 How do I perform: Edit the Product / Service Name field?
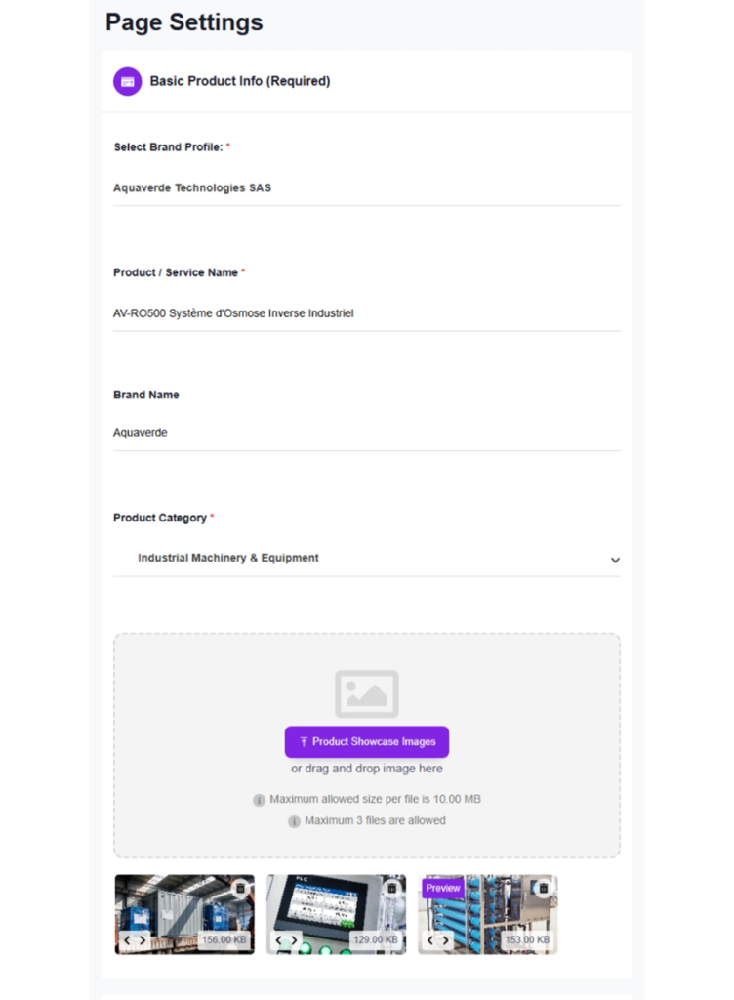[x=366, y=313]
